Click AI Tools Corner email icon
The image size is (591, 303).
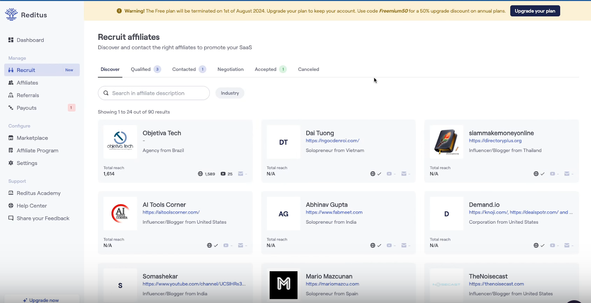[x=240, y=245]
